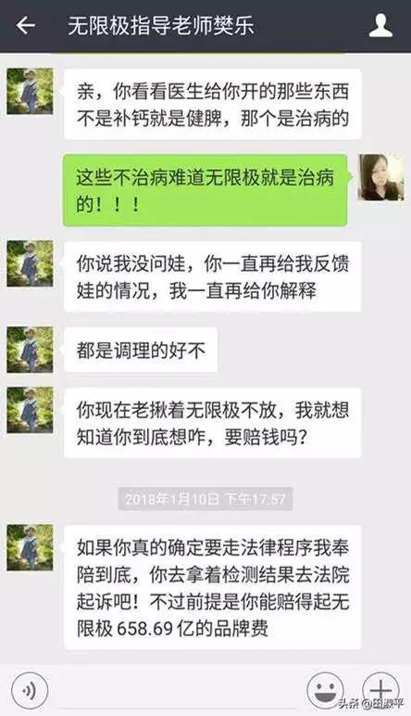This screenshot has width=411, height=716.
Task: Tap avatar beside '你说我没问娃' message
Action: point(30,264)
